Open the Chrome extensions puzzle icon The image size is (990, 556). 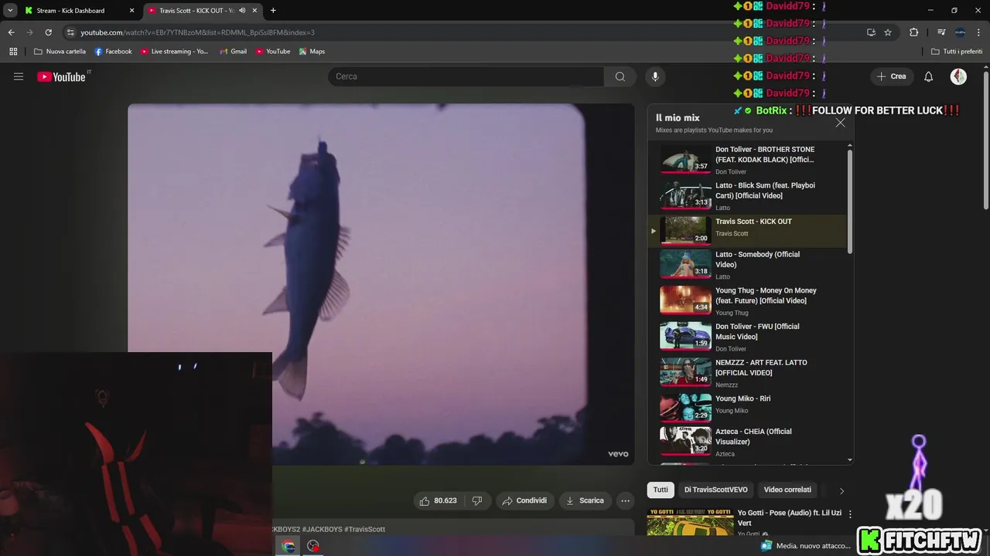click(x=913, y=32)
